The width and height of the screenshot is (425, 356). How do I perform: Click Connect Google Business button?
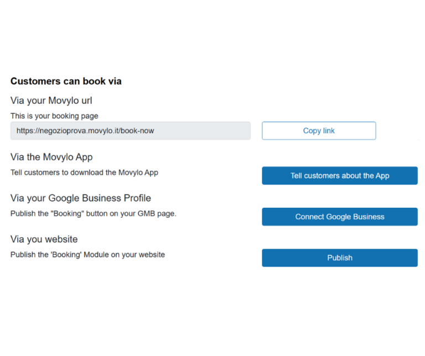coord(340,217)
